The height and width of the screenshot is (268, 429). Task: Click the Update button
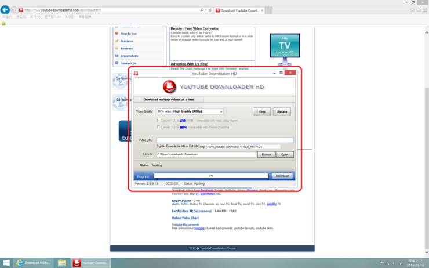(282, 112)
